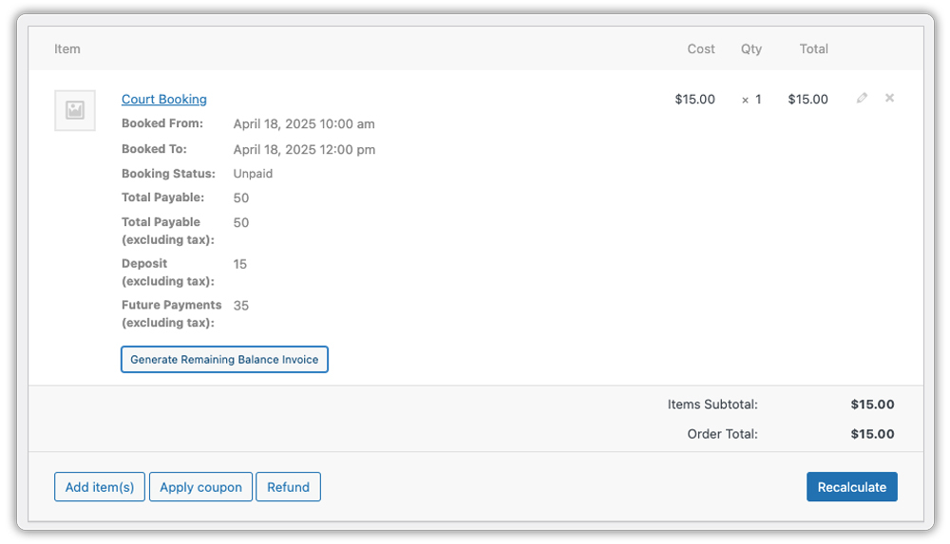Viewport: 950px width, 544px height.
Task: Hit the blue Recalculate button
Action: (x=851, y=487)
